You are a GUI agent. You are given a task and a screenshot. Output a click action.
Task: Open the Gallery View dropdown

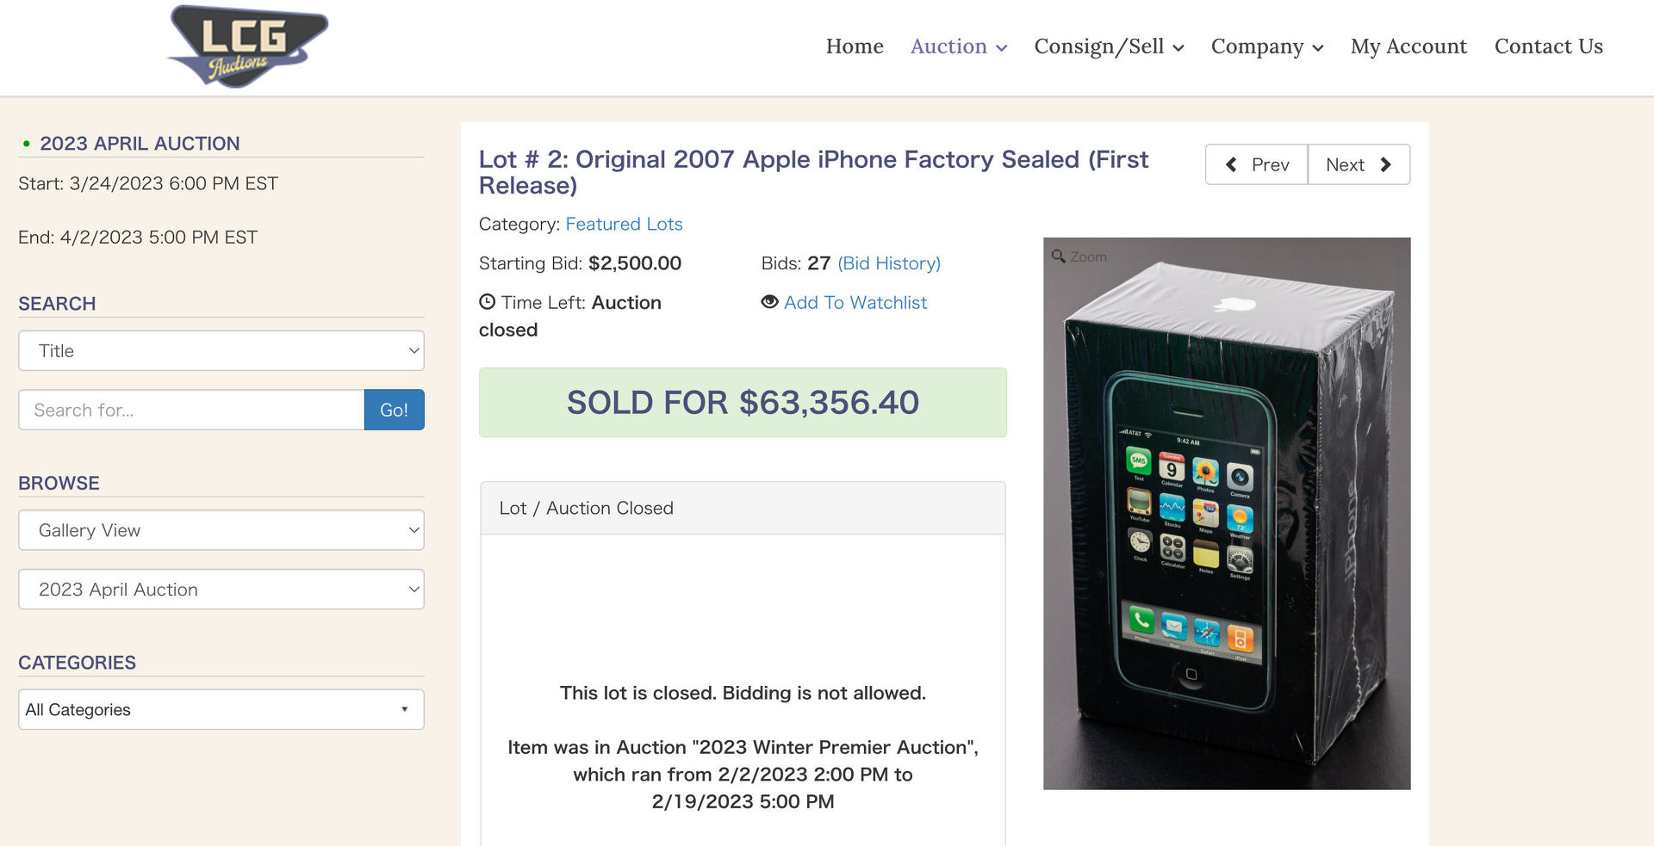(221, 530)
